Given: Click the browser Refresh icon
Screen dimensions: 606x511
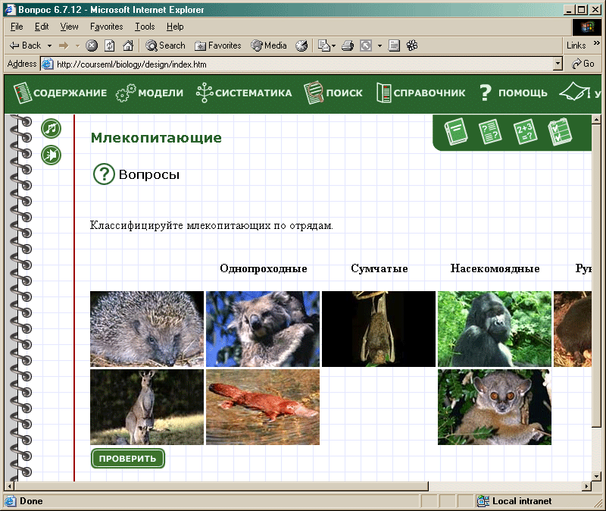Looking at the screenshot, I should (110, 45).
